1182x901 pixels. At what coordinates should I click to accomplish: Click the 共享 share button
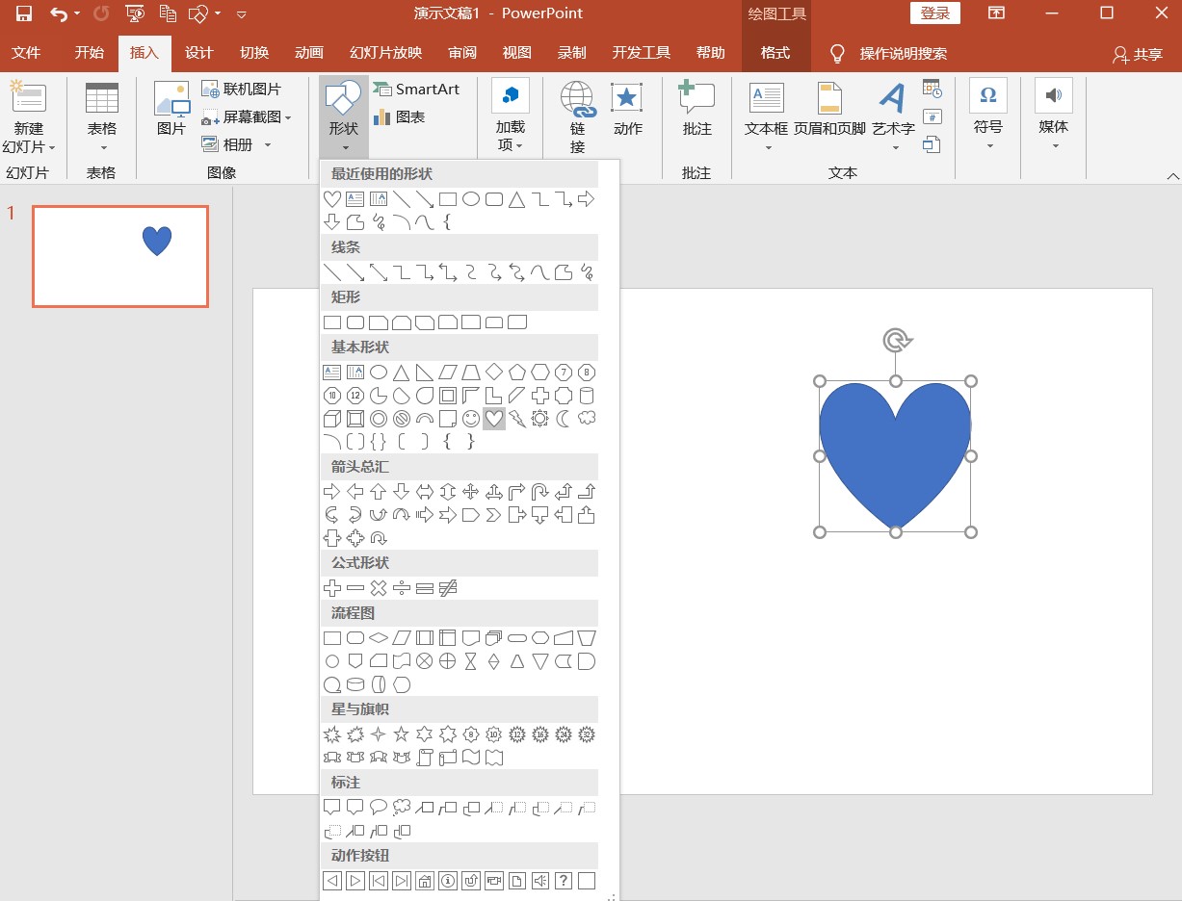point(1138,54)
